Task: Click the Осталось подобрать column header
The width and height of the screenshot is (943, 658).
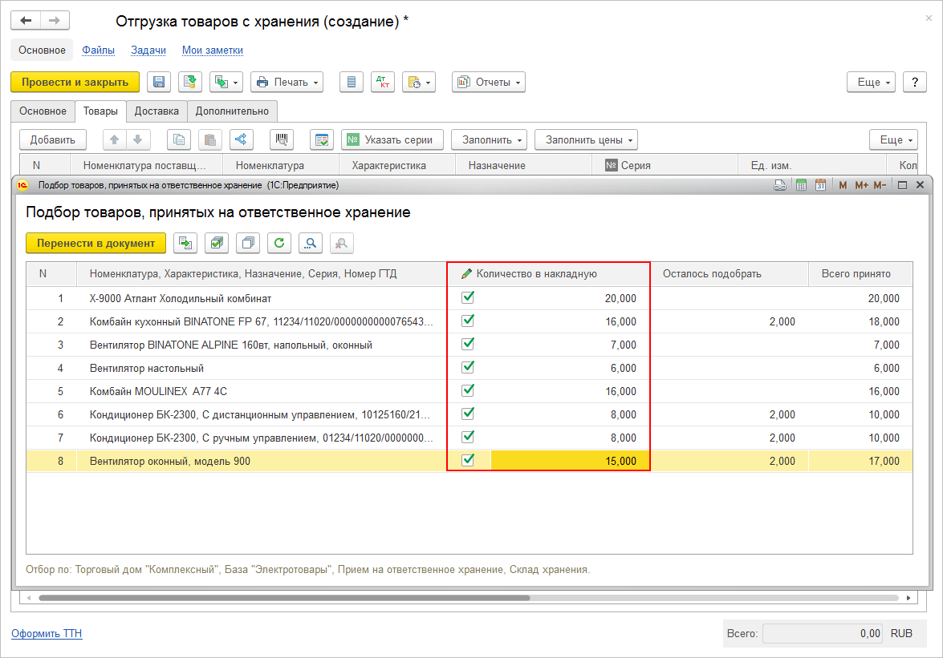Action: (729, 274)
